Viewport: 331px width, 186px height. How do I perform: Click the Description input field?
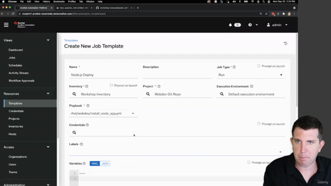point(177,75)
